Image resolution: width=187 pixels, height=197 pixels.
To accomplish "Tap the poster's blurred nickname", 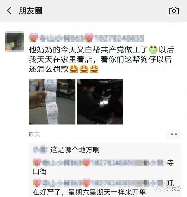I will coord(86,37).
